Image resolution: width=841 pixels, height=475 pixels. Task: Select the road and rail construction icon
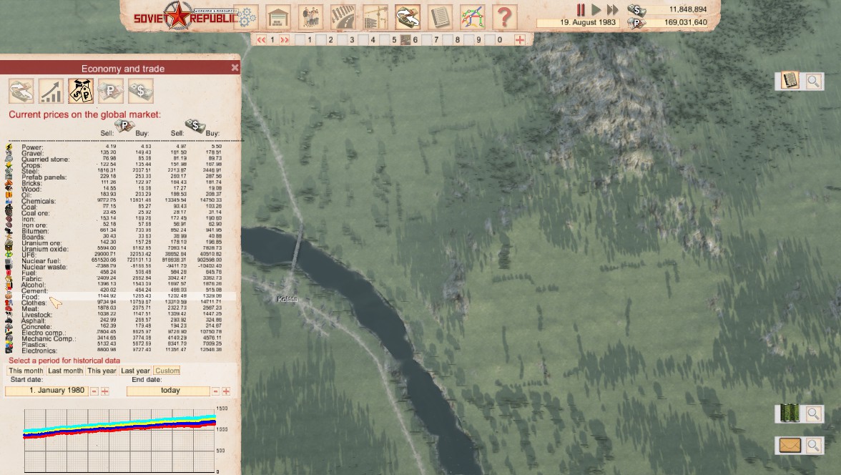(343, 16)
